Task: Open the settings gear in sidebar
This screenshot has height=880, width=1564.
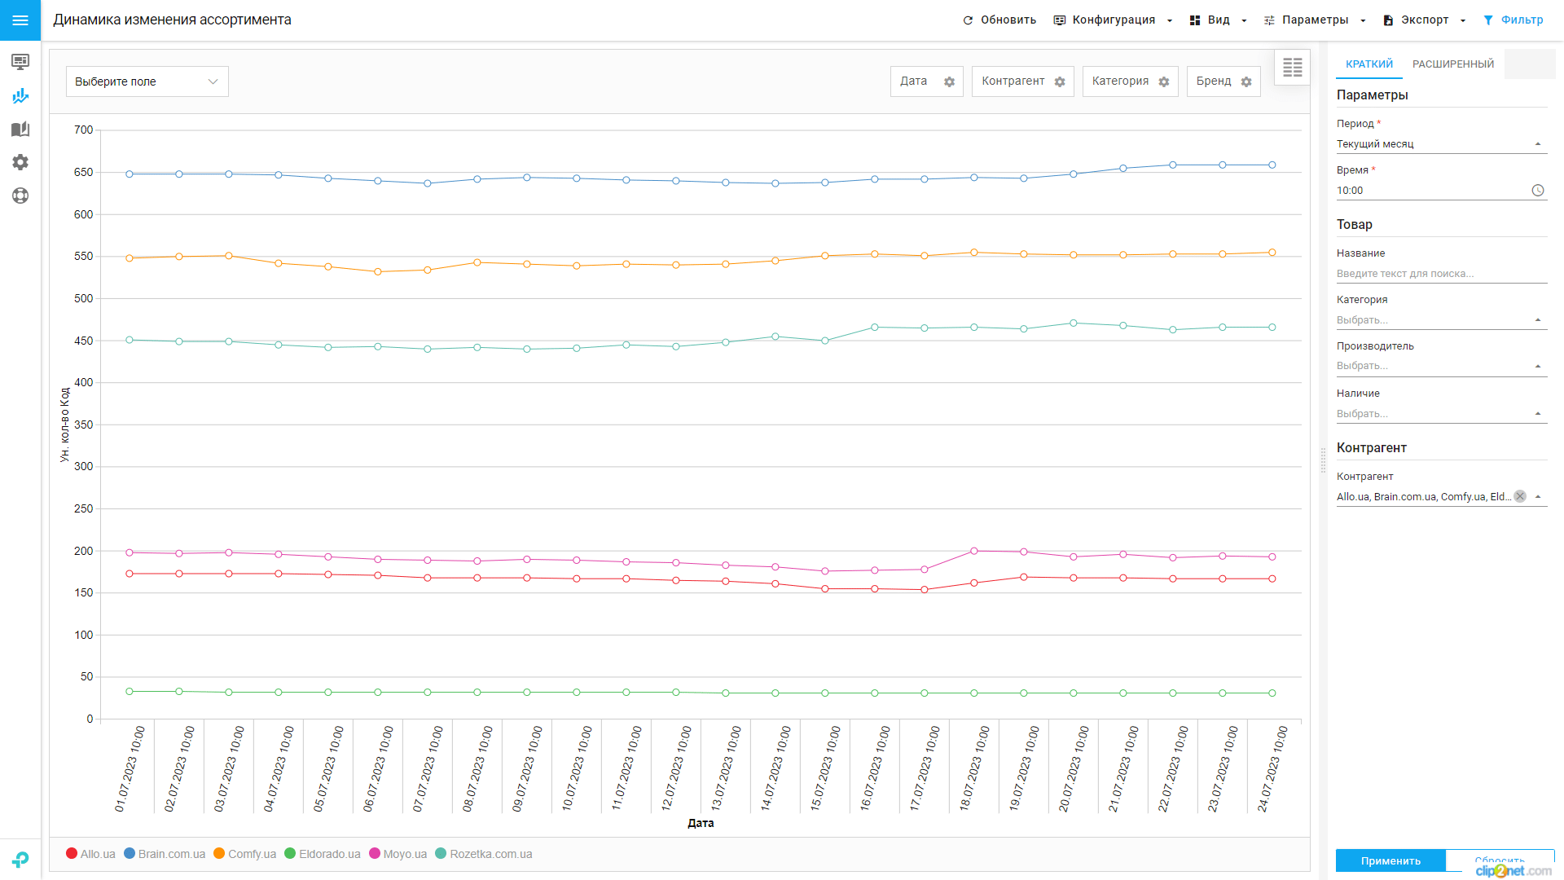Action: pos(20,162)
